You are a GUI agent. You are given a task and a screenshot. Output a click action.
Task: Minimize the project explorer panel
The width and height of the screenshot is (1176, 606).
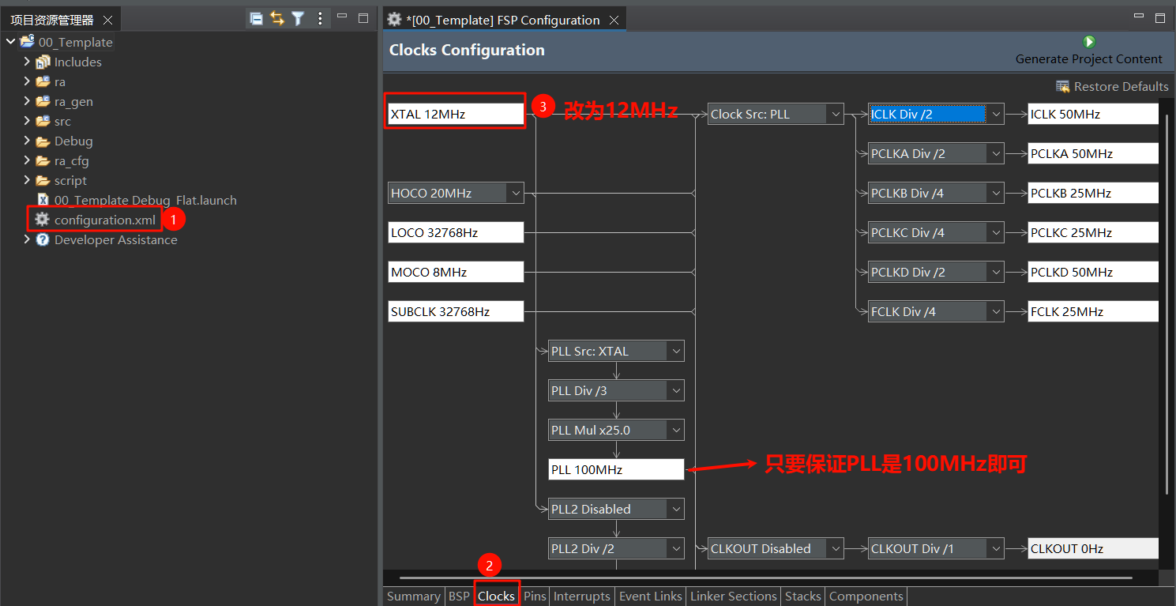click(x=342, y=17)
